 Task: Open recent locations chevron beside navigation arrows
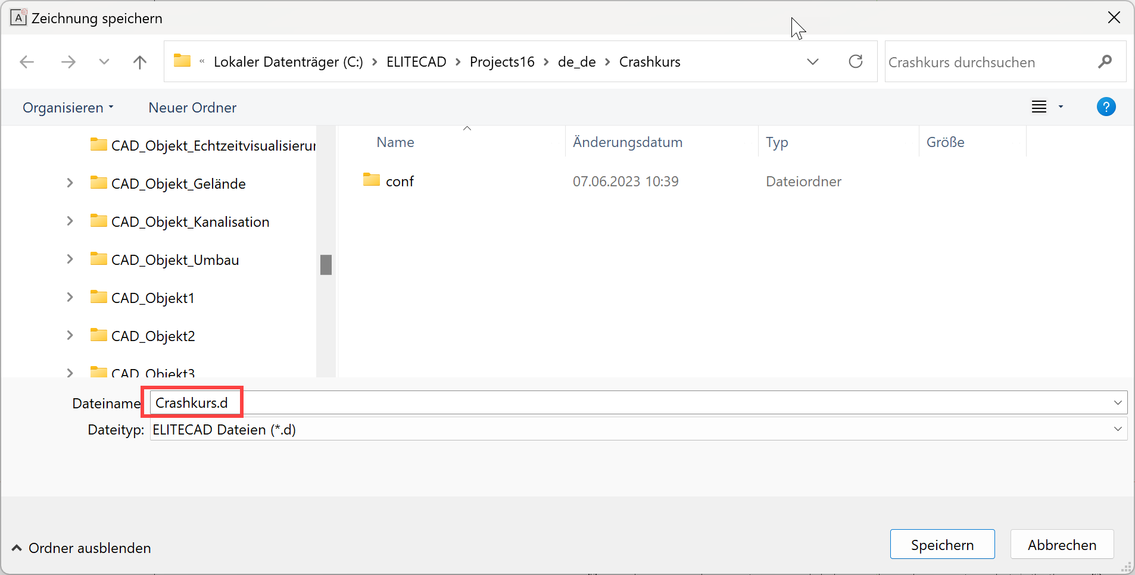104,62
